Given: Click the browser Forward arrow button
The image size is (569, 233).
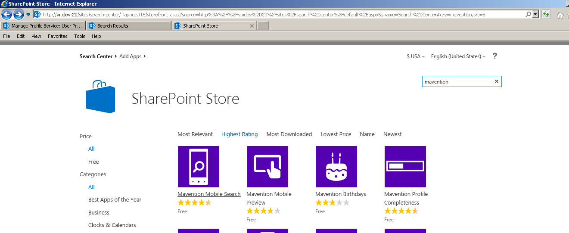Looking at the screenshot, I should [x=19, y=14].
